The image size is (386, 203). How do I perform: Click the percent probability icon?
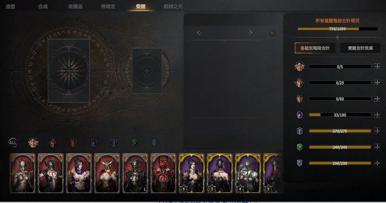(272, 33)
